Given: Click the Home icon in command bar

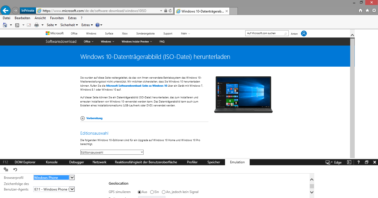Looking at the screenshot, I should [5, 25].
